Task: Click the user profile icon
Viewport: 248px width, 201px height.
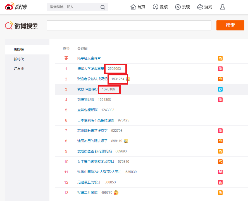Action: point(223,7)
